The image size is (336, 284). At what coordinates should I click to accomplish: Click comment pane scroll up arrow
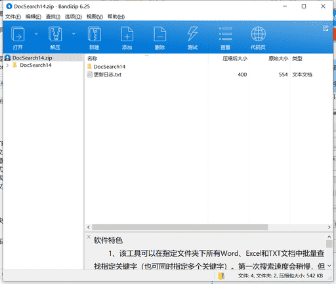[329, 237]
